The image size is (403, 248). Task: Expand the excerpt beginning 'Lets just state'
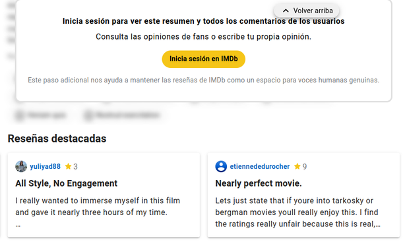point(298,212)
